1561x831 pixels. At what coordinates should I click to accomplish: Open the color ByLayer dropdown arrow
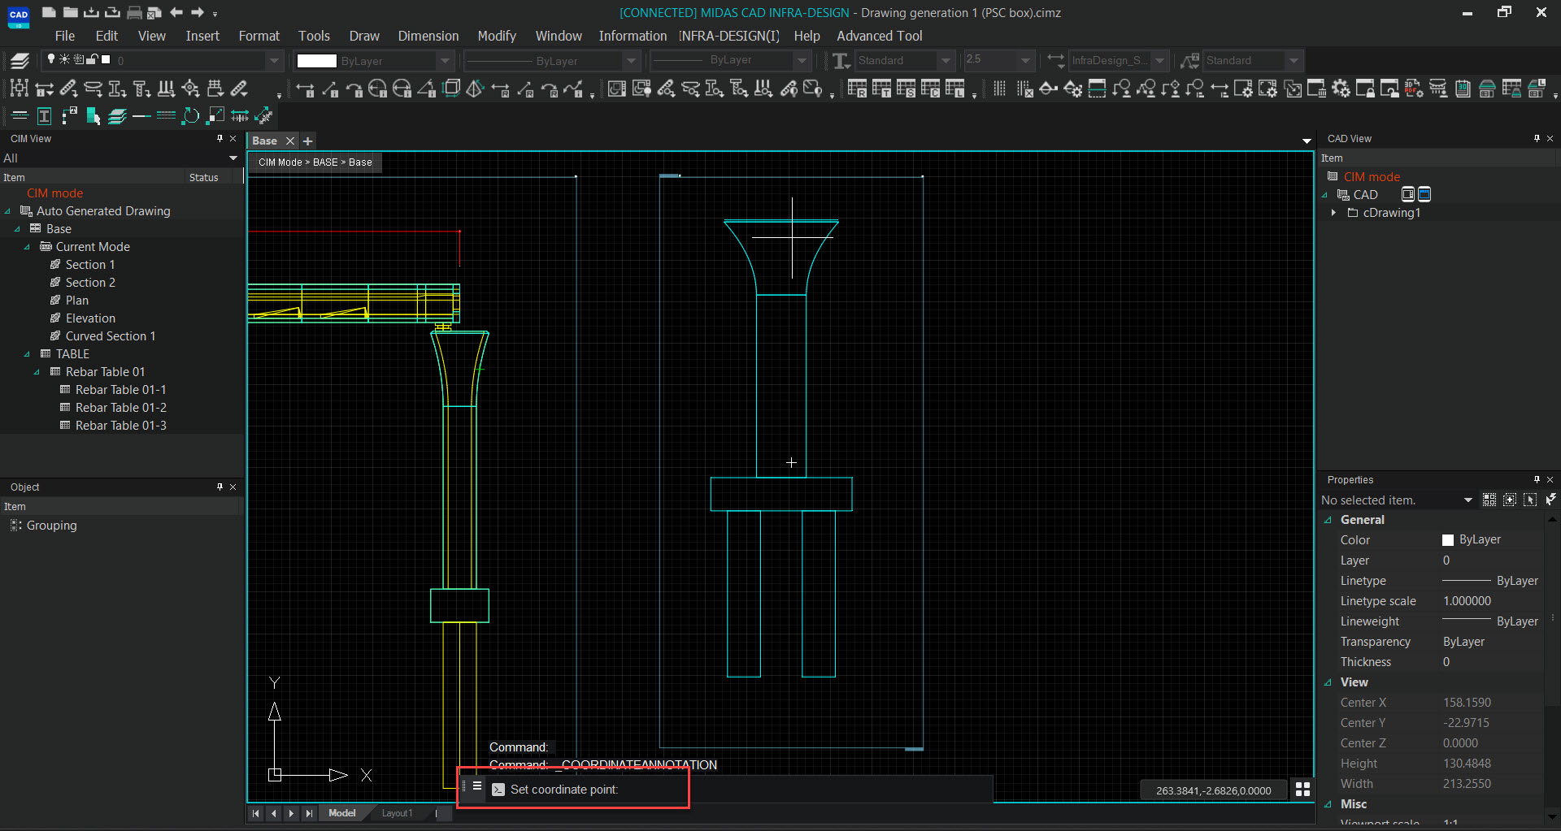click(445, 61)
